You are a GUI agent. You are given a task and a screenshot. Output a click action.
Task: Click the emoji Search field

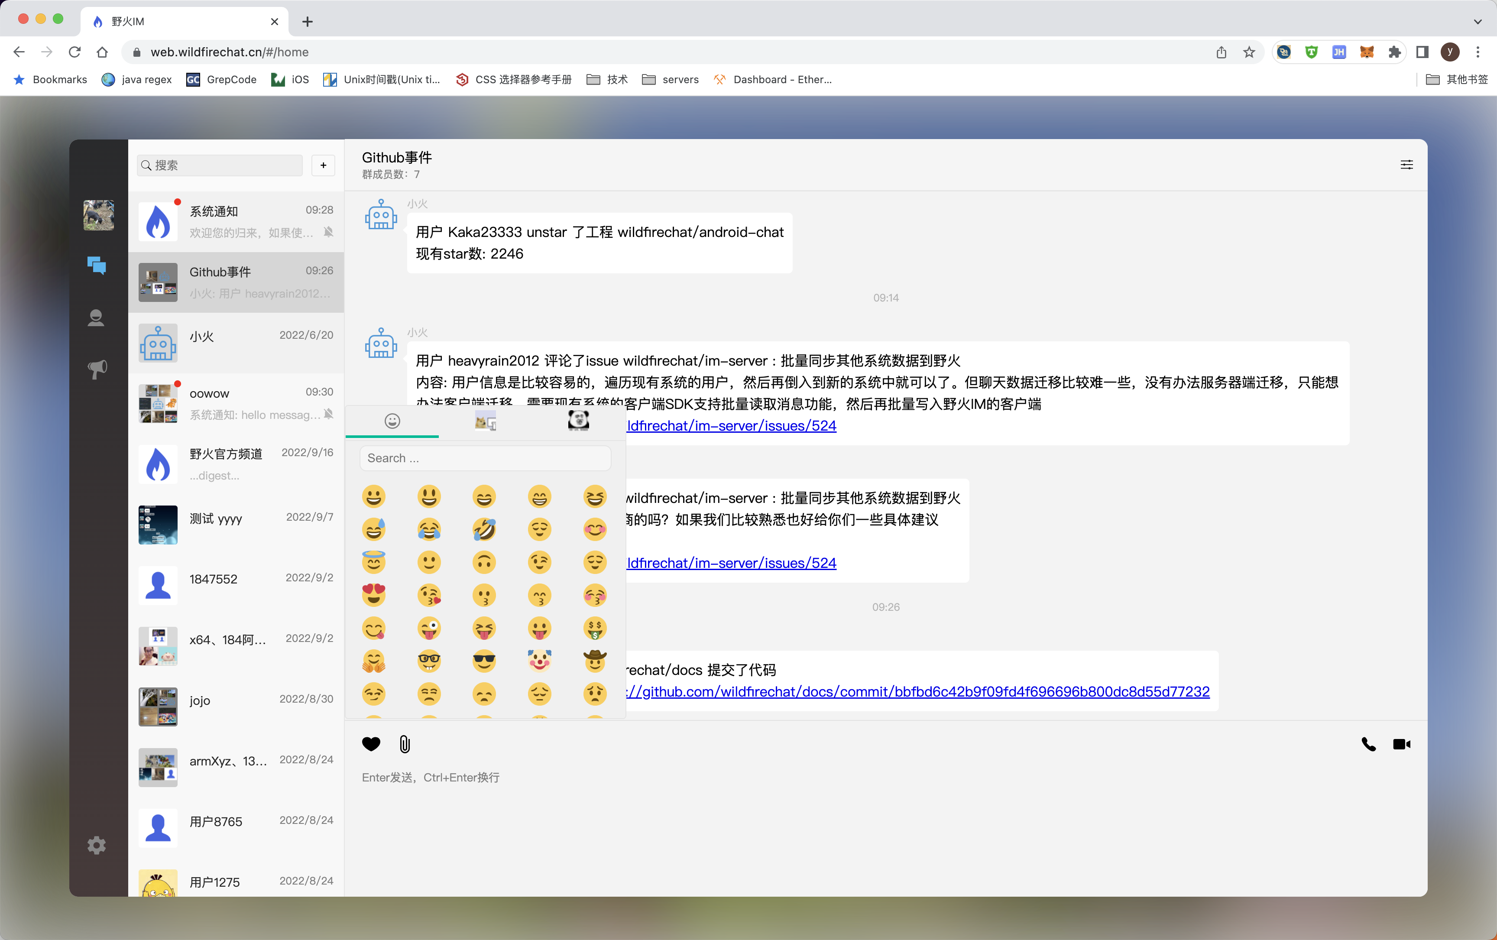[x=485, y=458]
